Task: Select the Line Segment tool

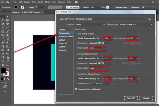Action: tap(7, 28)
